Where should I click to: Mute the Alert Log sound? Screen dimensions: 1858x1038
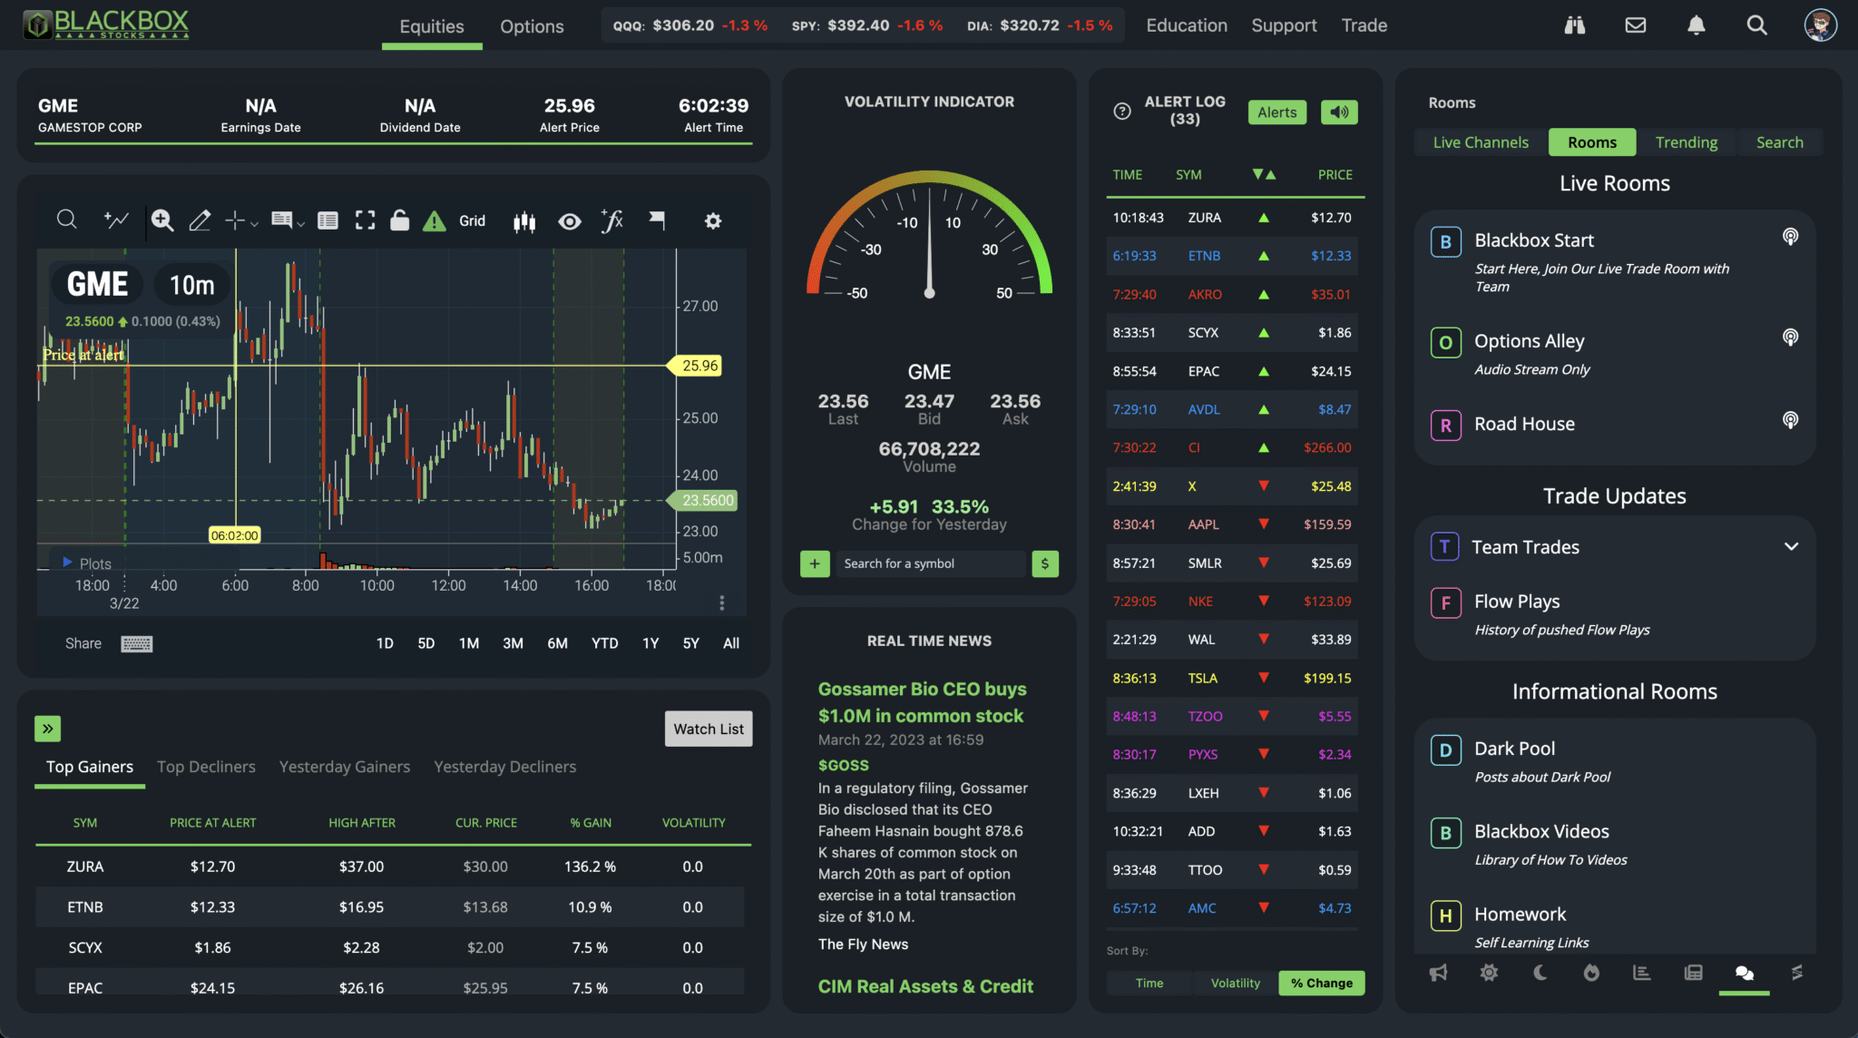pyautogui.click(x=1339, y=112)
